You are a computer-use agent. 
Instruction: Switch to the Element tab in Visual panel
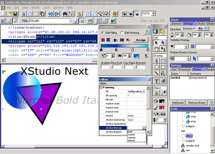177,24
